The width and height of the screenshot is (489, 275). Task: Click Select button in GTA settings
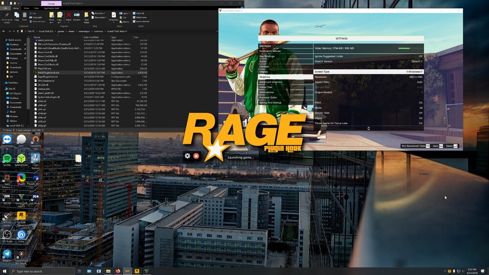click(451, 146)
